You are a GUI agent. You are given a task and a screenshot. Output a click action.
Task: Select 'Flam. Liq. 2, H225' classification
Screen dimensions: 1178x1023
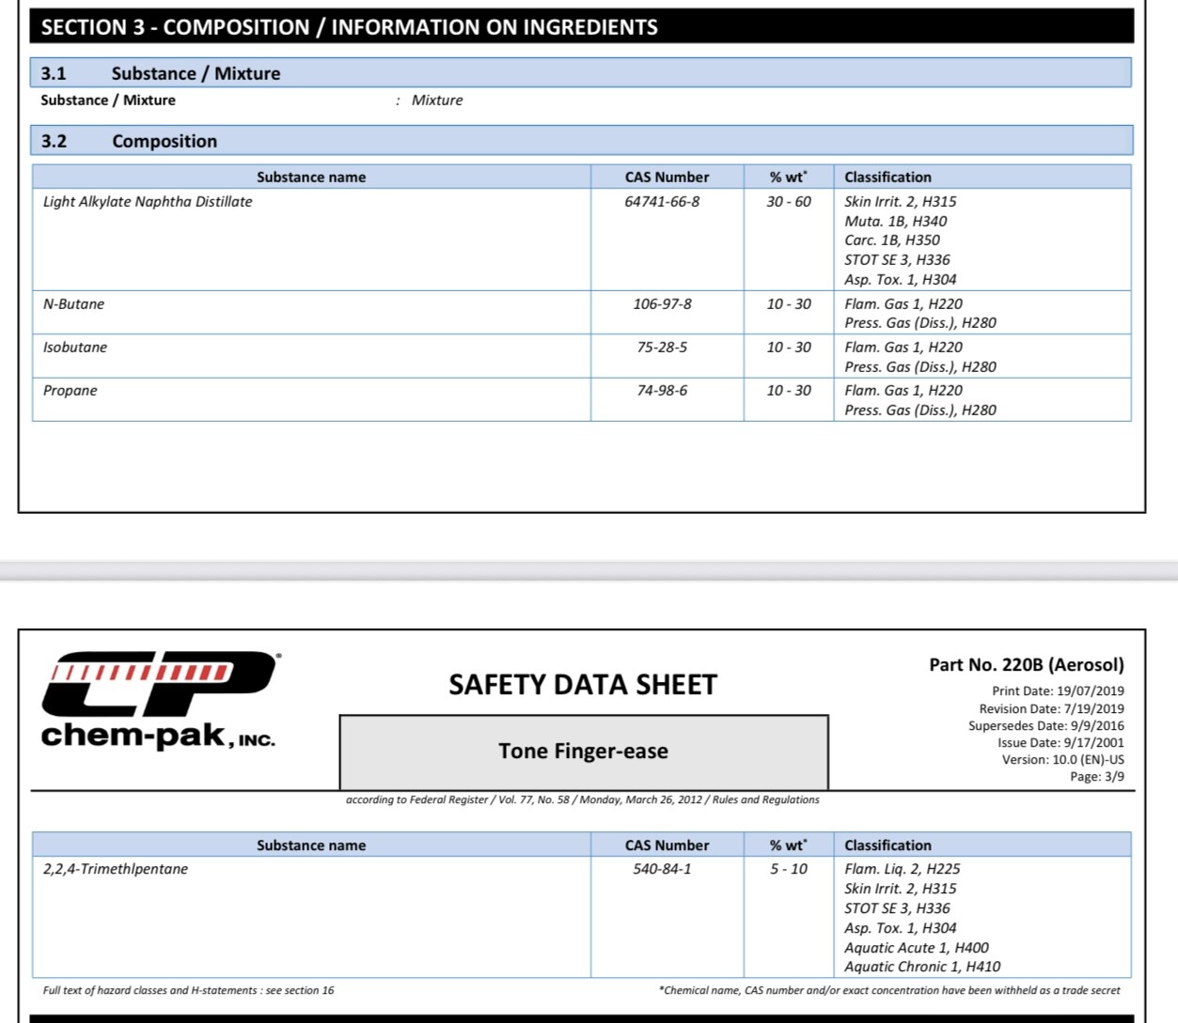click(x=903, y=870)
